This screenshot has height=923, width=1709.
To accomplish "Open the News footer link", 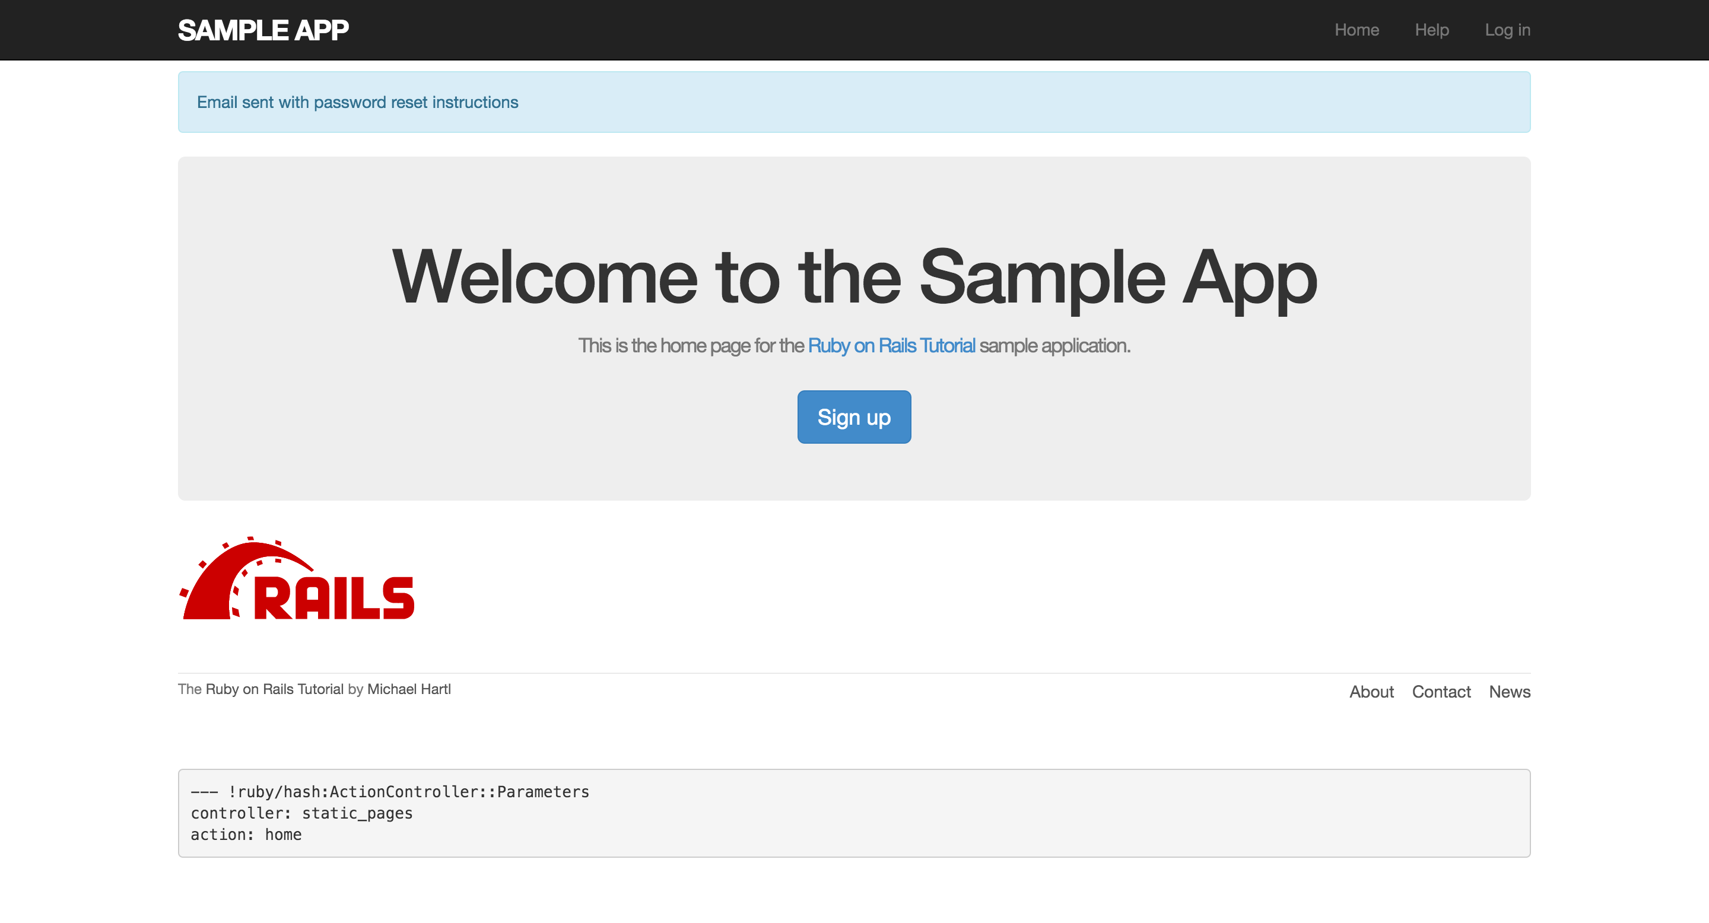I will [x=1509, y=692].
